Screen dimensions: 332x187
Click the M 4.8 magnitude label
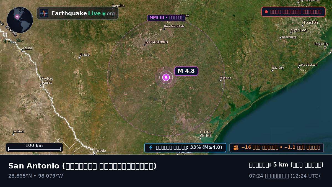[x=186, y=71]
